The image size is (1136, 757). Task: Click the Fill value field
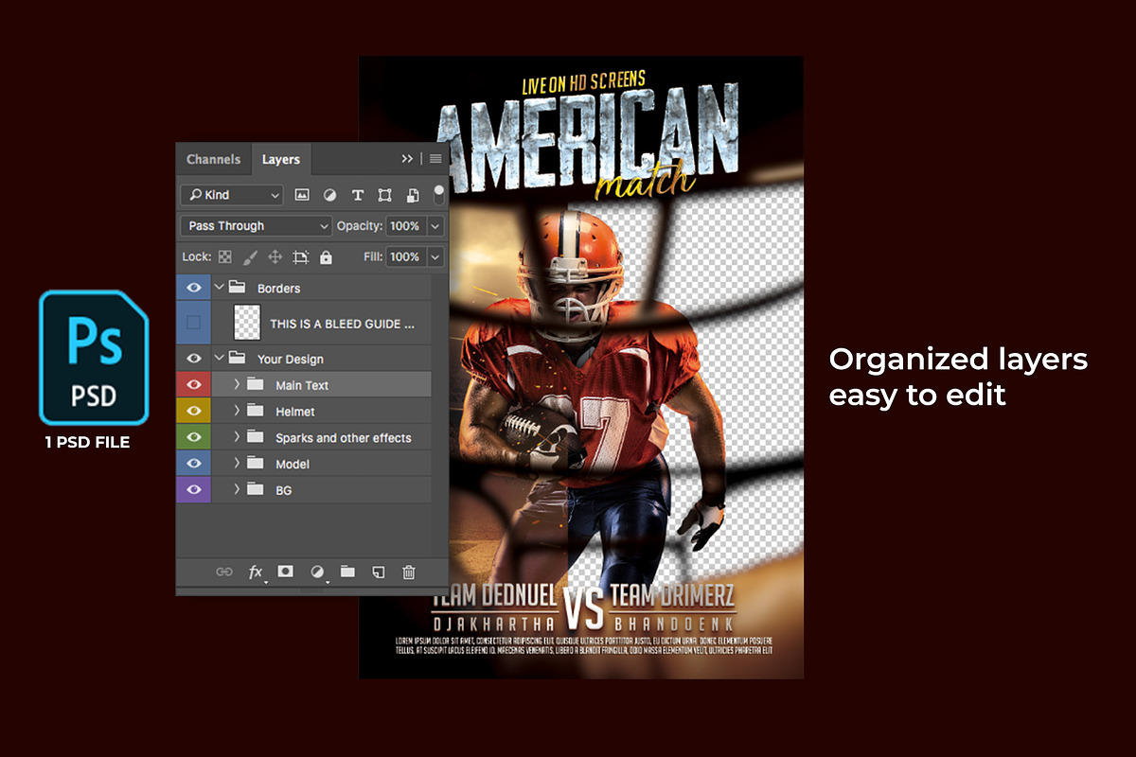405,256
